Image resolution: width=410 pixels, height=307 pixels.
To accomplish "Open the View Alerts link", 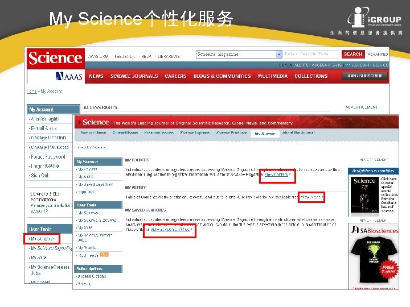I will tap(311, 197).
